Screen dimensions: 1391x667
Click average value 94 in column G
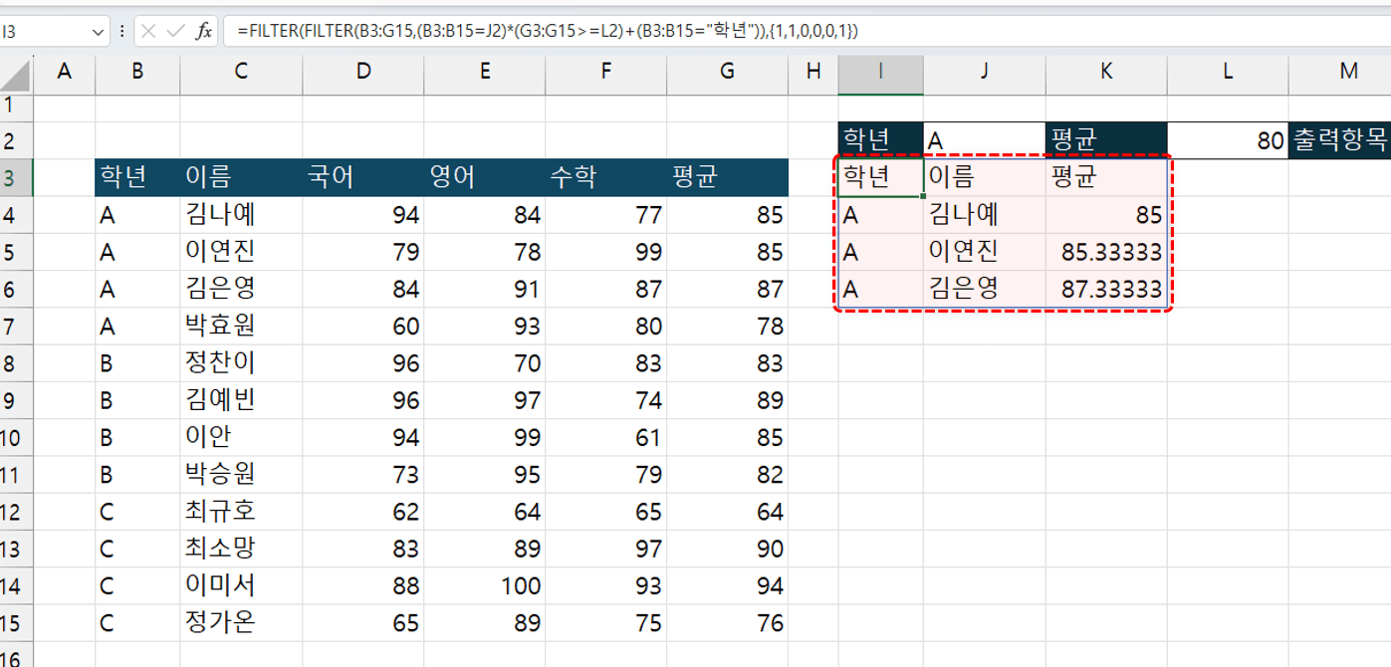point(728,586)
